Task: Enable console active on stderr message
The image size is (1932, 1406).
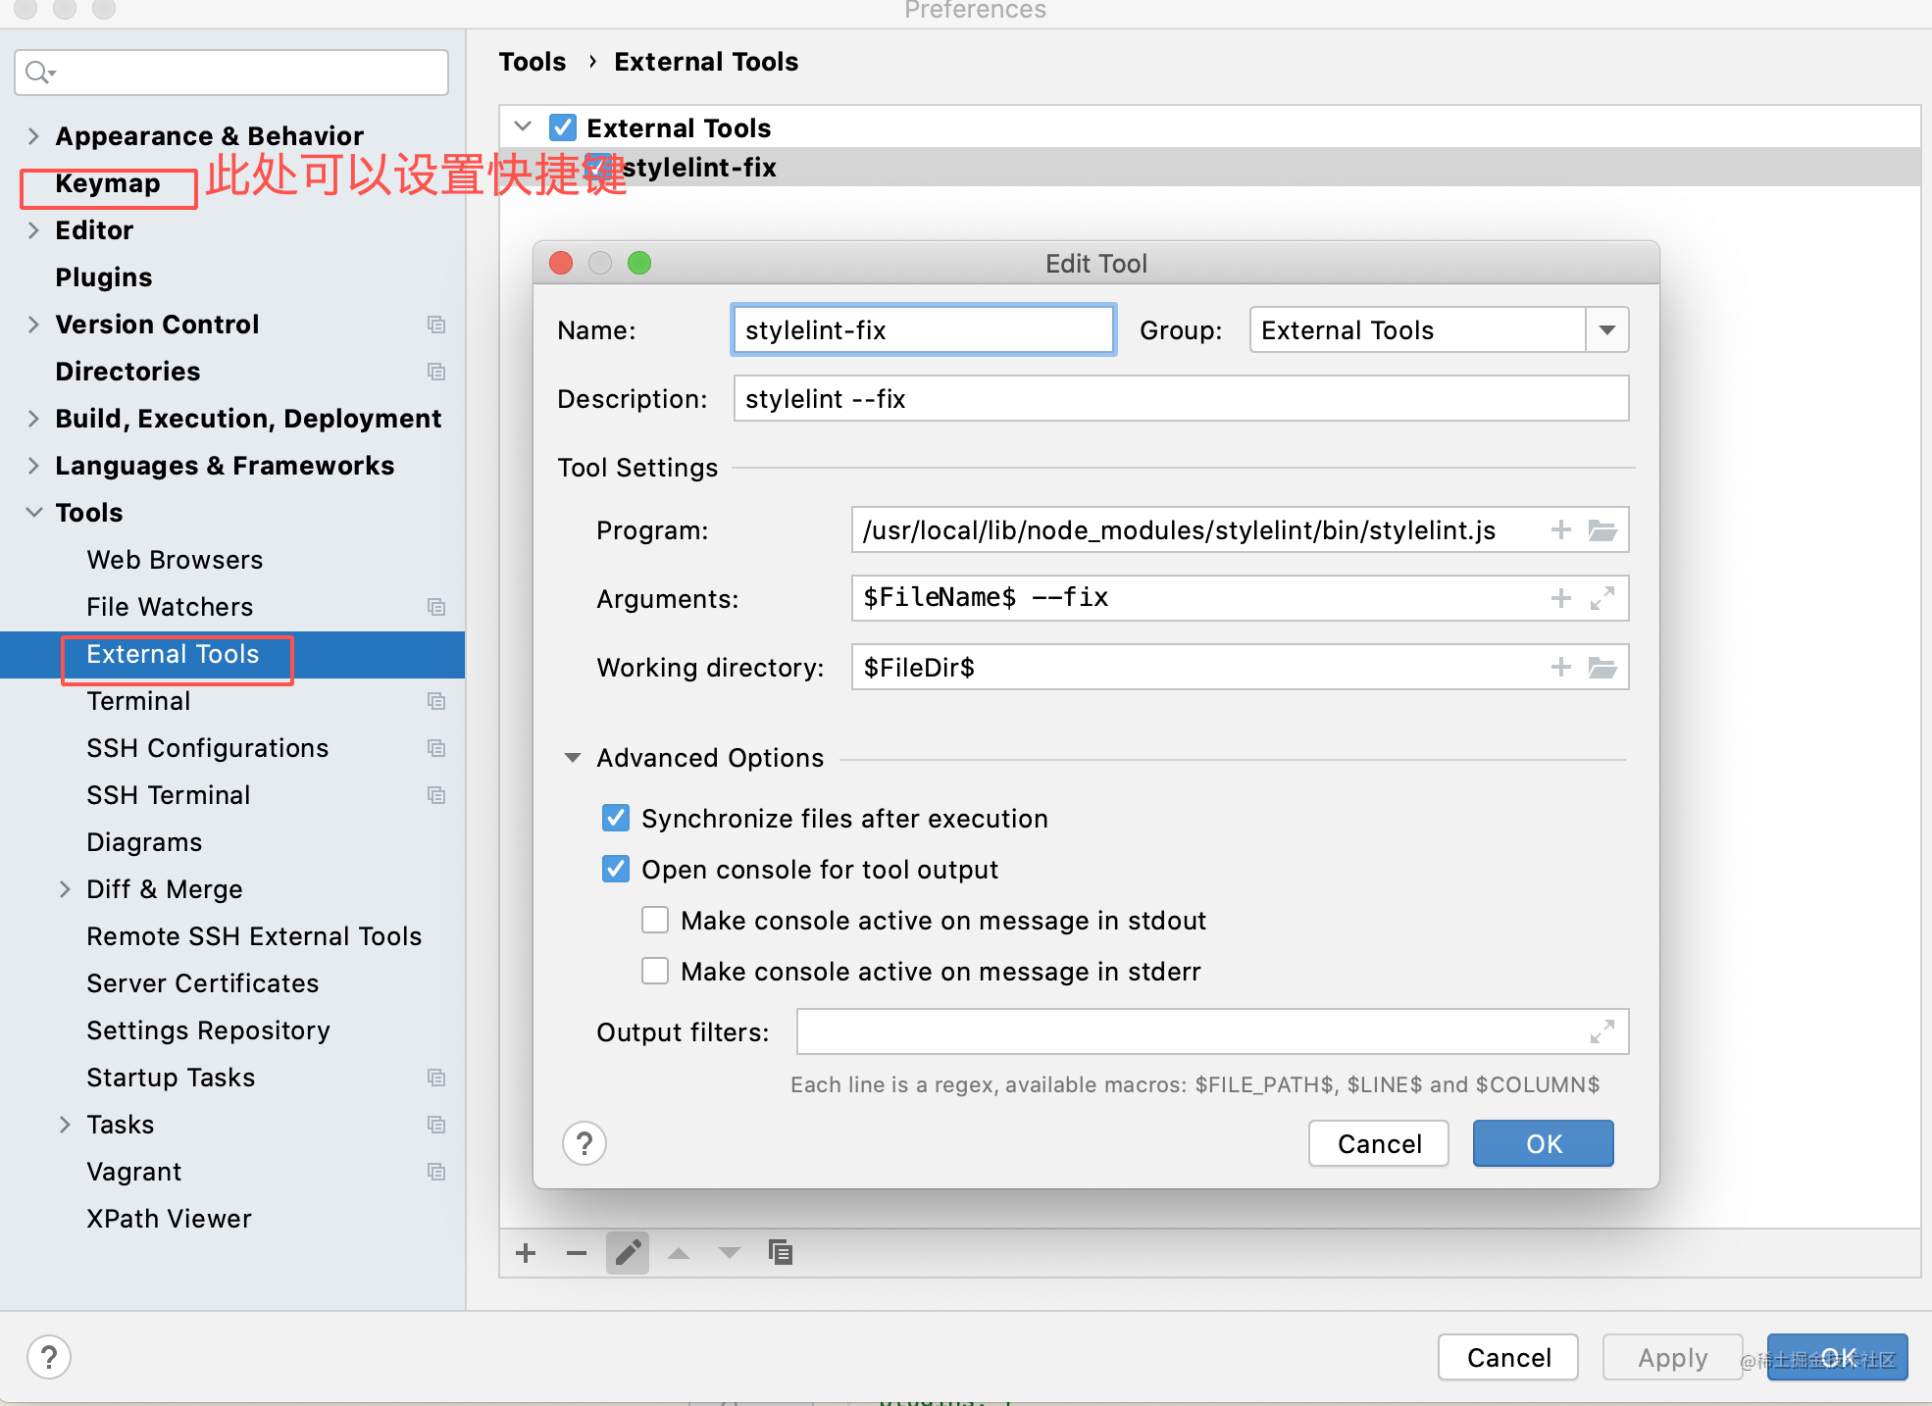Action: click(x=655, y=971)
